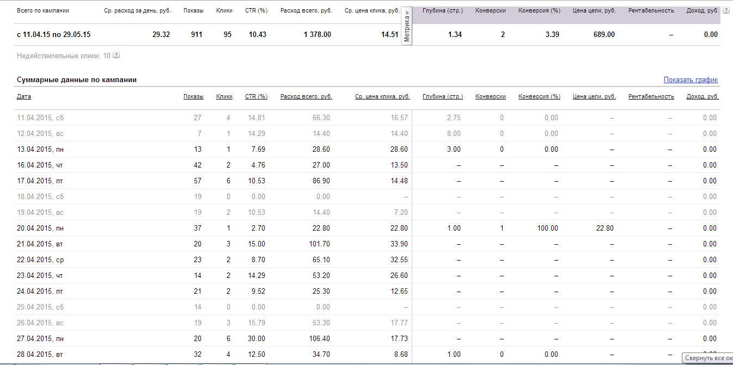The image size is (733, 365).
Task: Select the date row 24.04.2015, пт
Action: 40,292
